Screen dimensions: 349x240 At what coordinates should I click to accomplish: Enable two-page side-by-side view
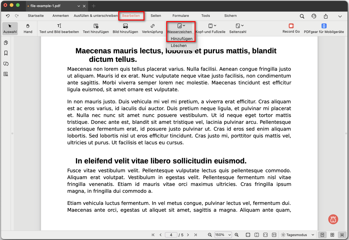point(332,235)
